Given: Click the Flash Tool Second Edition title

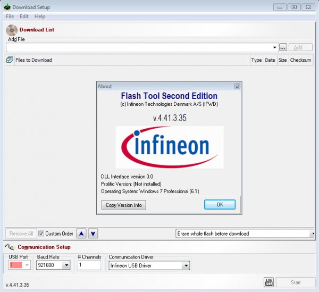Looking at the screenshot, I should click(x=169, y=96).
